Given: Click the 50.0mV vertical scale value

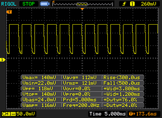Looking at the screenshot, I should [26, 114].
